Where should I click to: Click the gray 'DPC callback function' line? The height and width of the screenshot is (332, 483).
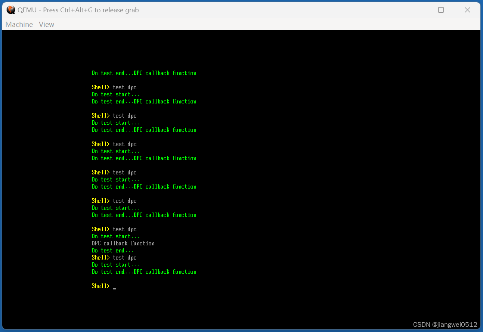click(123, 243)
